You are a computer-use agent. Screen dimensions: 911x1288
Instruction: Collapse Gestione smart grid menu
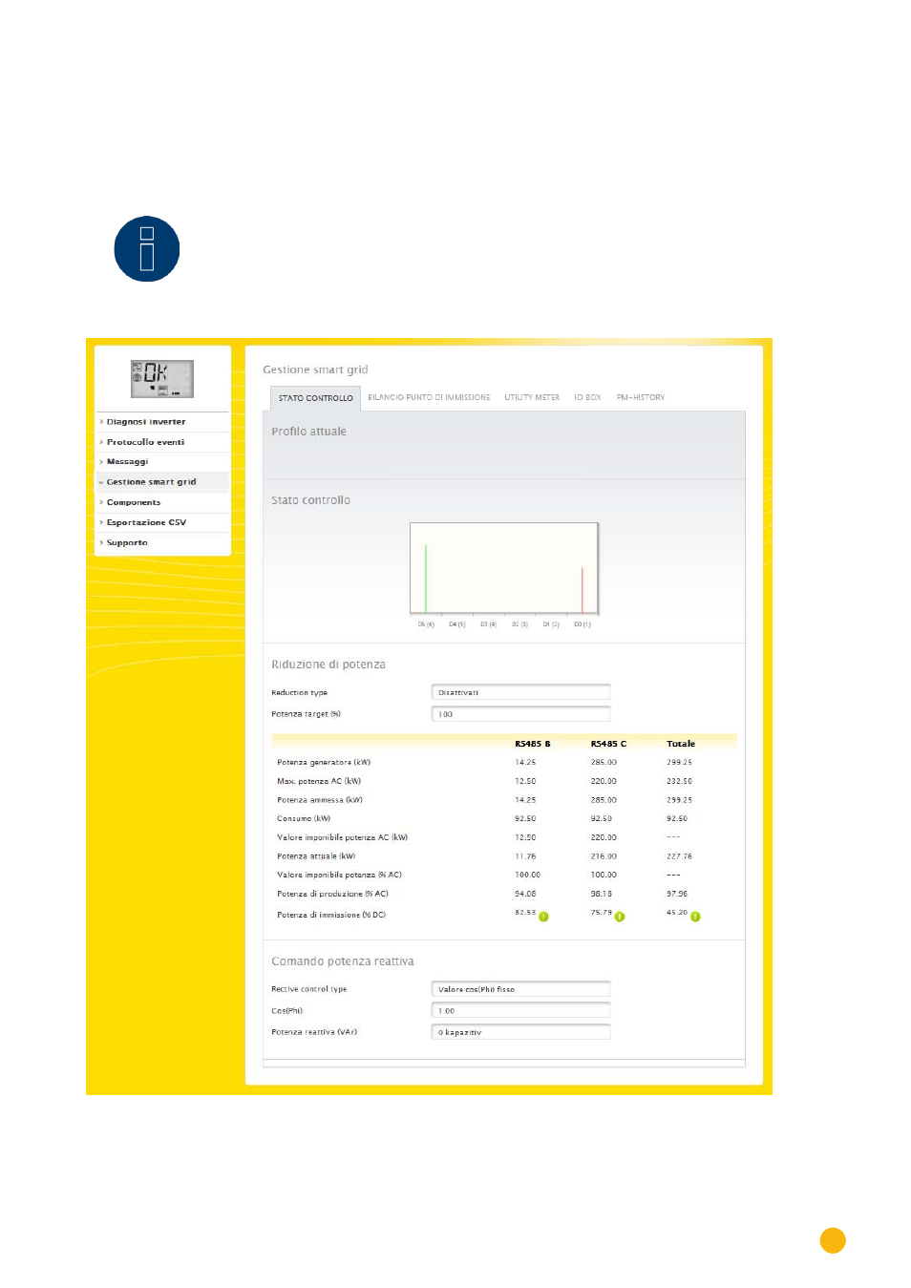coord(162,482)
